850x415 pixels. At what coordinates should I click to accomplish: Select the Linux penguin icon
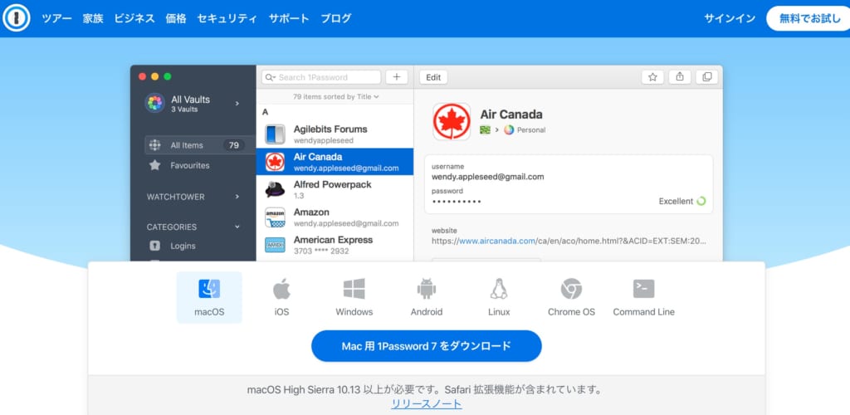click(499, 290)
